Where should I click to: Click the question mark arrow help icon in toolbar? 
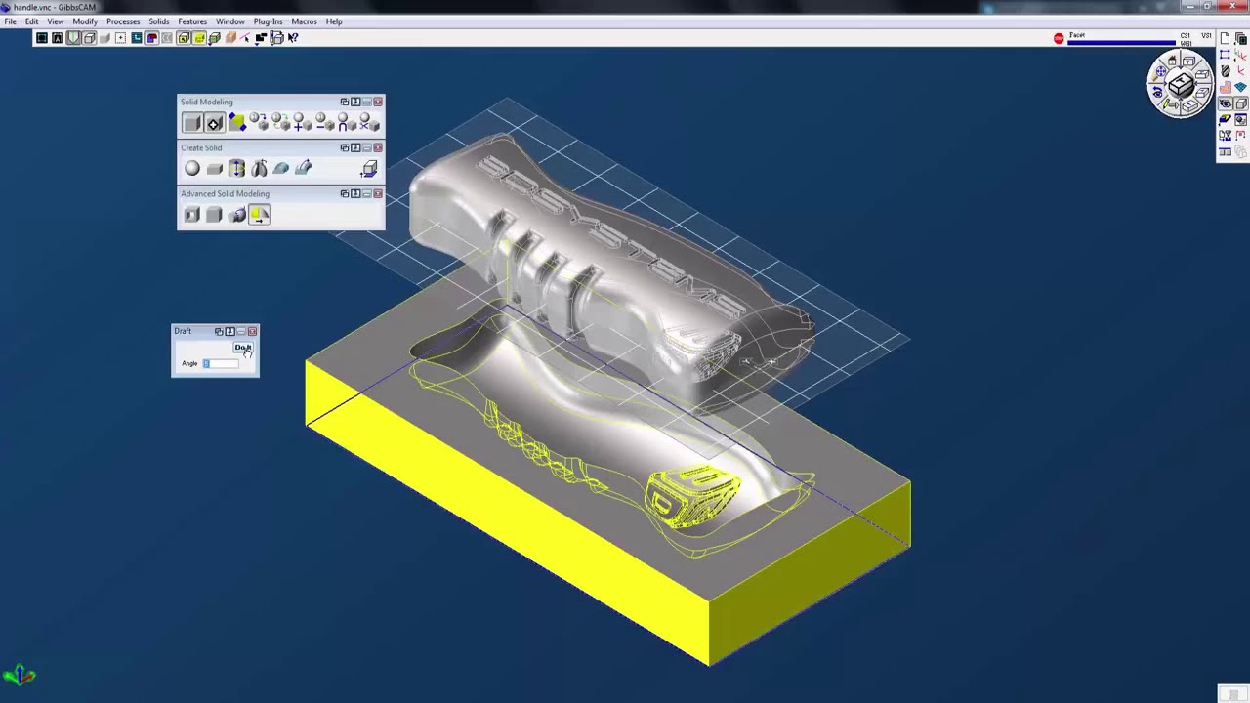(293, 38)
